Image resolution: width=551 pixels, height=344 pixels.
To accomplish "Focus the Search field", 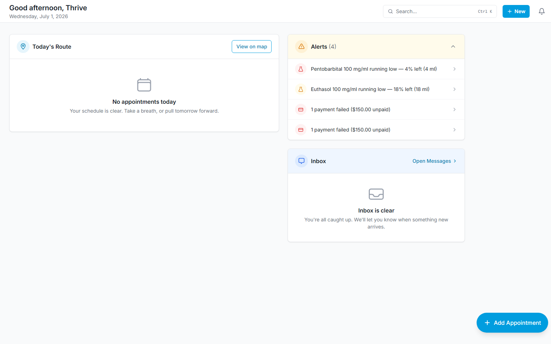I will coord(440,11).
